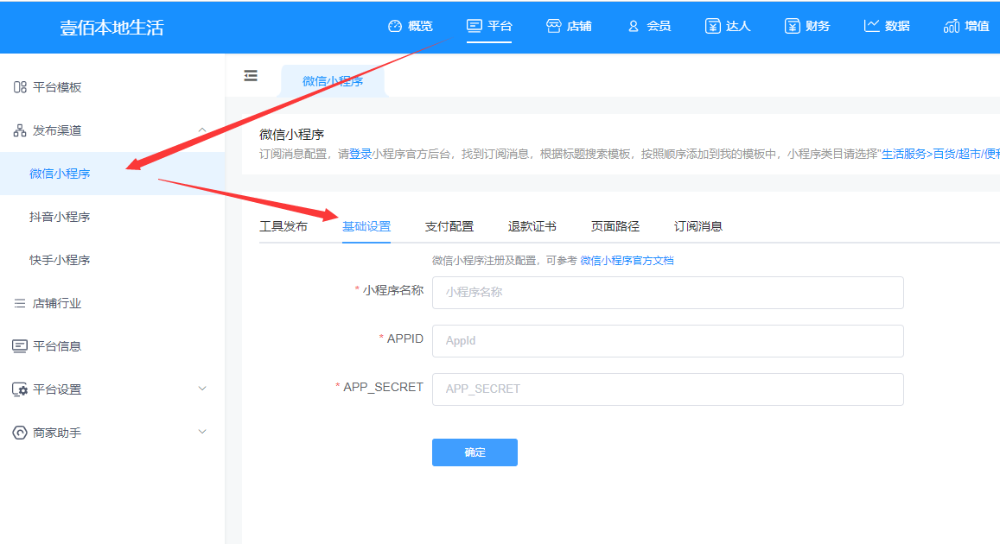Open 店铺 in the top menu

click(569, 26)
